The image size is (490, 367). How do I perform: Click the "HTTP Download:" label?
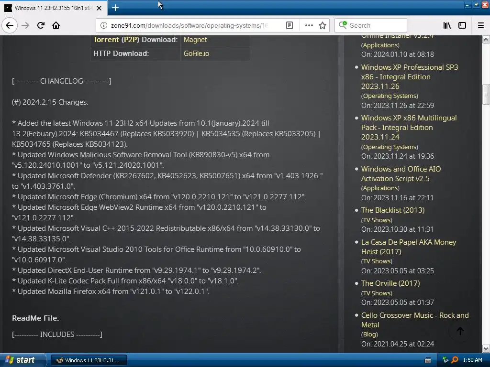121,54
